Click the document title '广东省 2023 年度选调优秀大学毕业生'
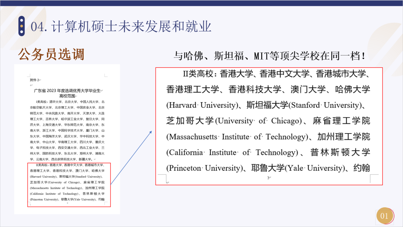403x227 pixels. click(x=67, y=90)
